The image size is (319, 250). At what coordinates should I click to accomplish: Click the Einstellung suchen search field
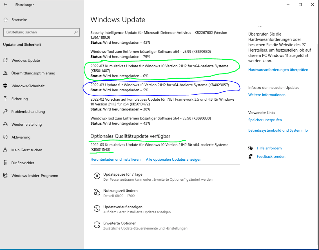[x=41, y=32]
